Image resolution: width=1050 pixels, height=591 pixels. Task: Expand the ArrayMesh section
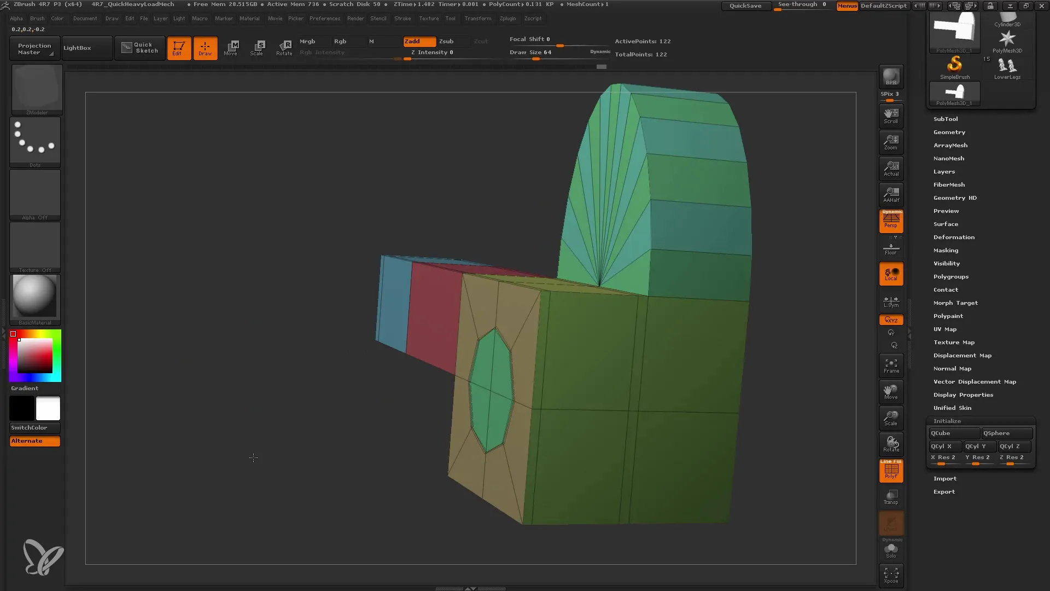coord(950,145)
